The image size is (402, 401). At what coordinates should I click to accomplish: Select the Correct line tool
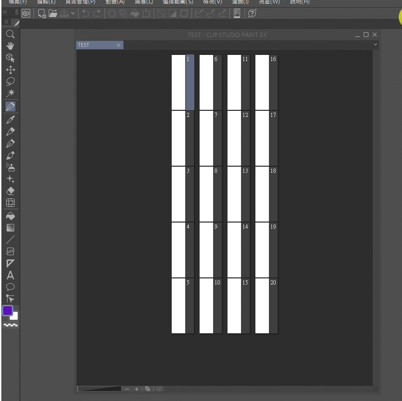coord(10,299)
